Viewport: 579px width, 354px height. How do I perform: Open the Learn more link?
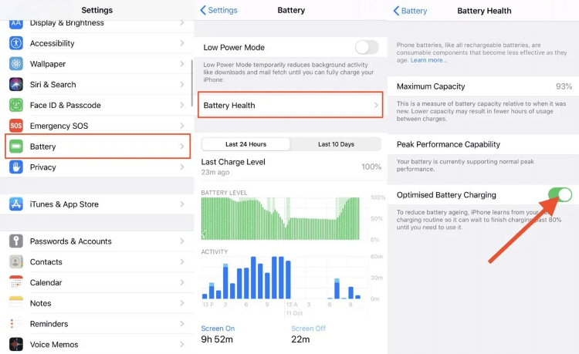coord(428,60)
